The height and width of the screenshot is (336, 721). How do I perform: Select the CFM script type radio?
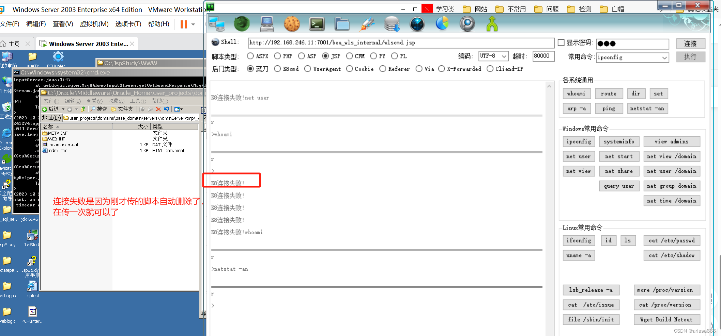point(349,56)
